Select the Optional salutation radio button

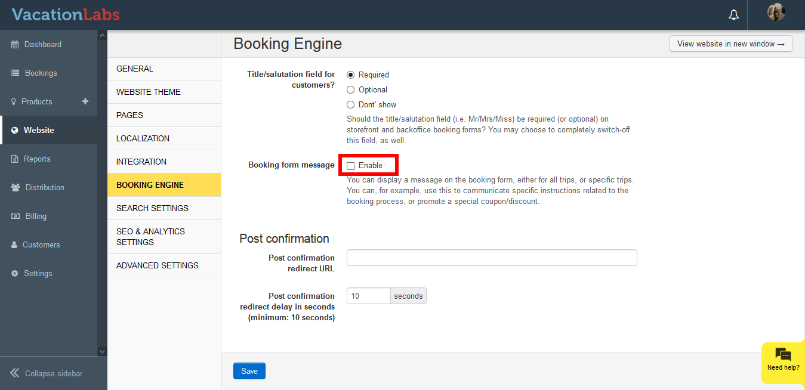351,90
